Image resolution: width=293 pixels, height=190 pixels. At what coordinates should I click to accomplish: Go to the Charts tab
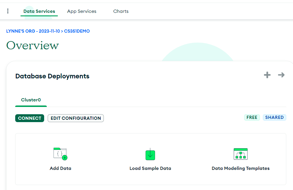pos(121,11)
